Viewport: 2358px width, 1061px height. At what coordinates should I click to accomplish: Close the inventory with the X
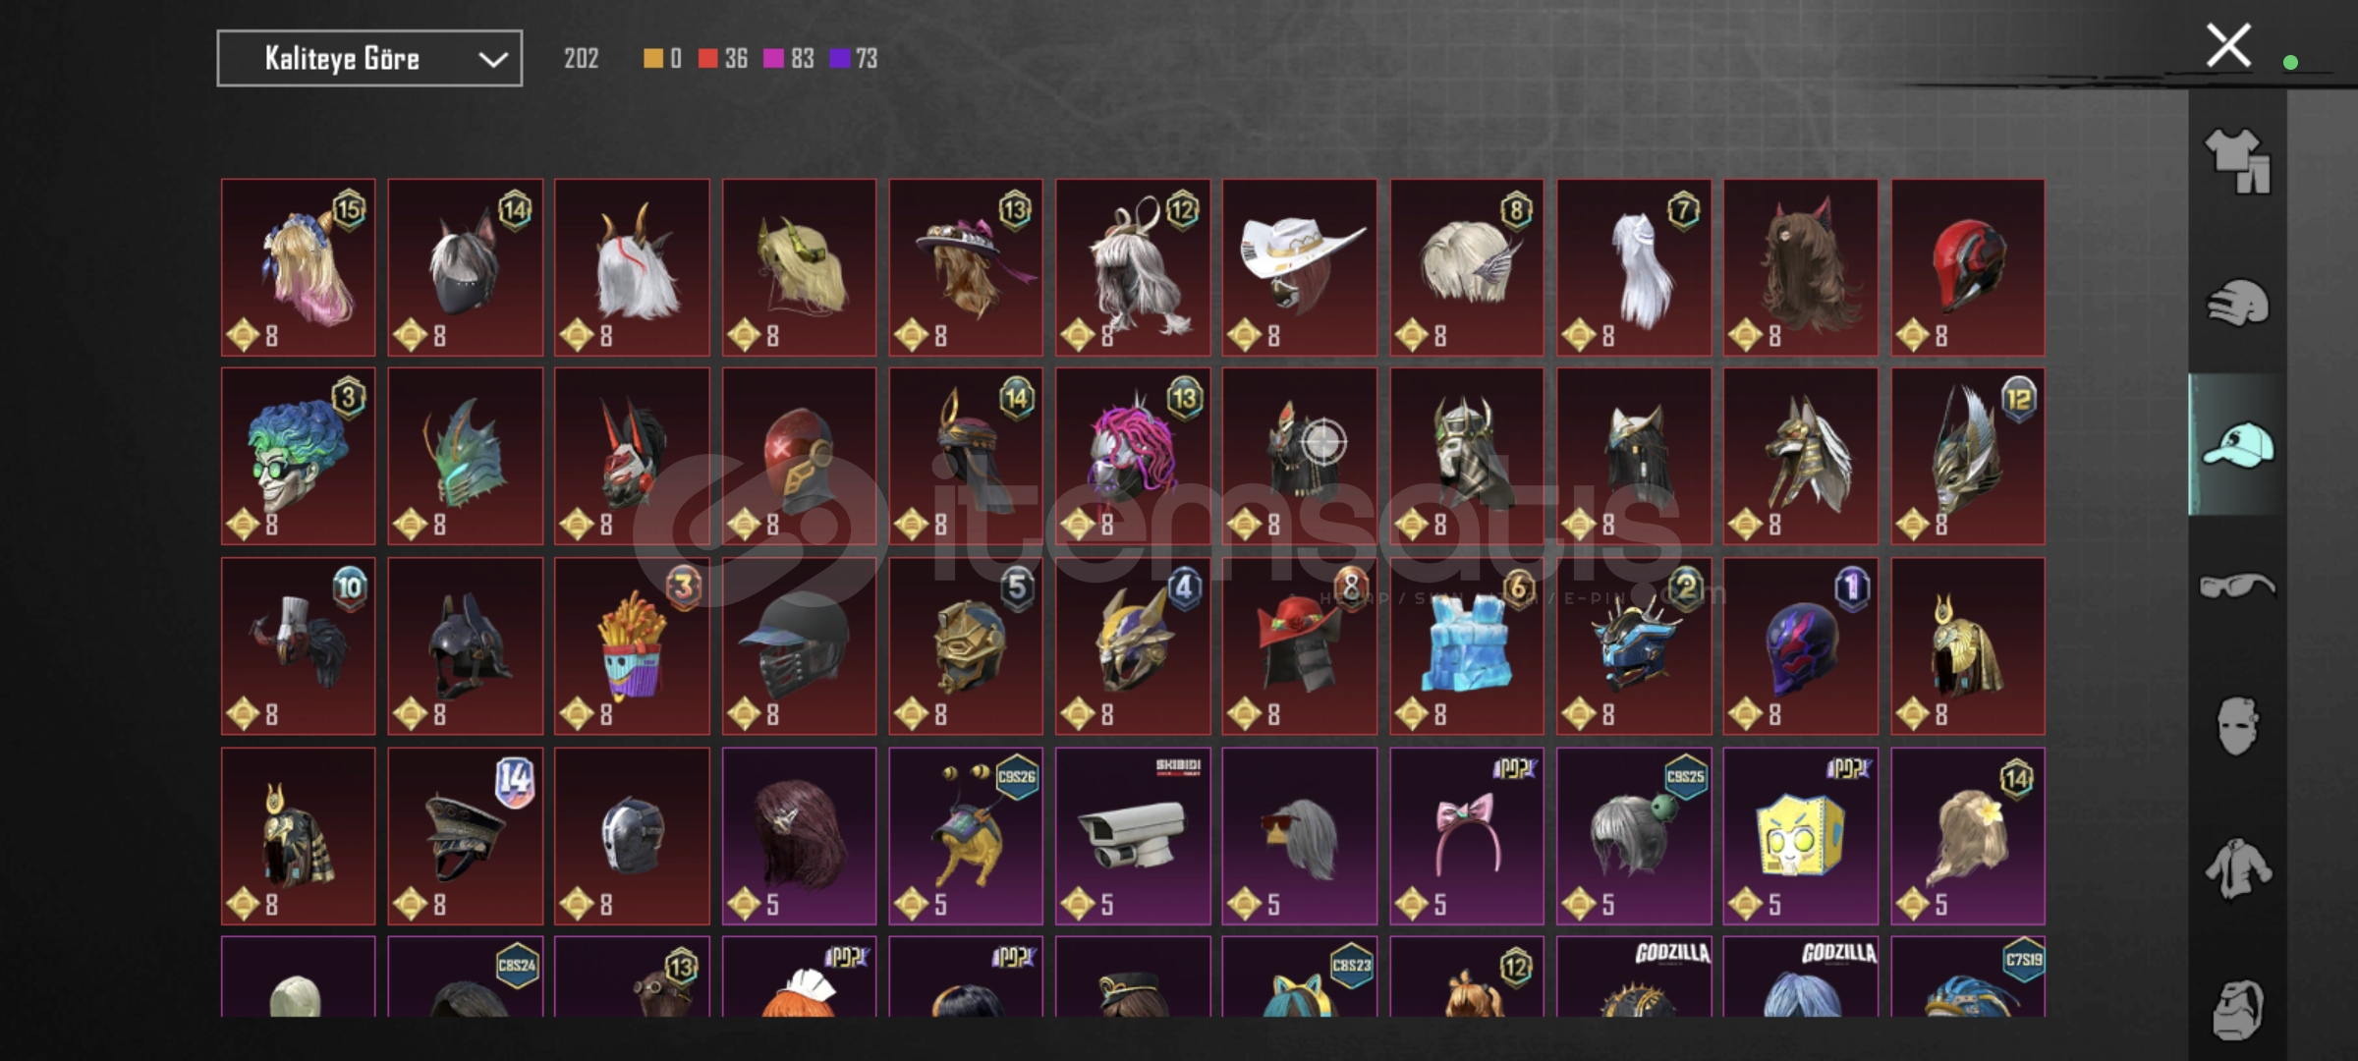2227,45
